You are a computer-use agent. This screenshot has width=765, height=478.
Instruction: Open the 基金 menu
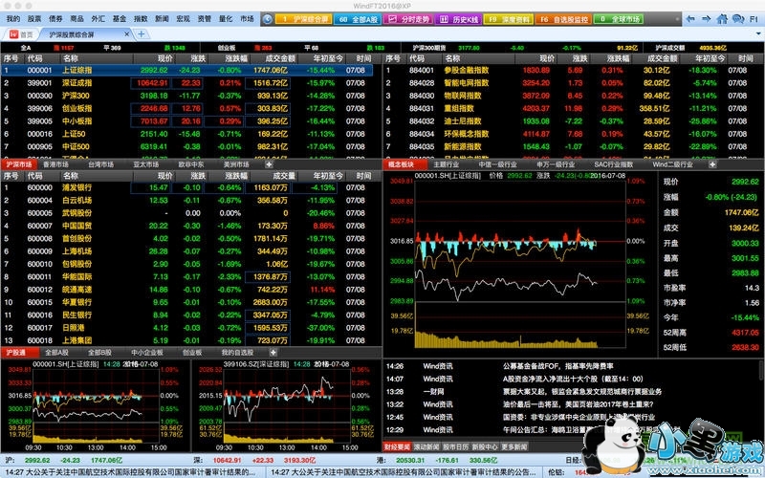tap(119, 19)
